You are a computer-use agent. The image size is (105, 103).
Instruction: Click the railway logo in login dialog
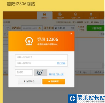point(29,41)
